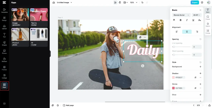Screen dimensions: 212x108
Task: Click the Word spacing slider
Action: click(x=181, y=55)
